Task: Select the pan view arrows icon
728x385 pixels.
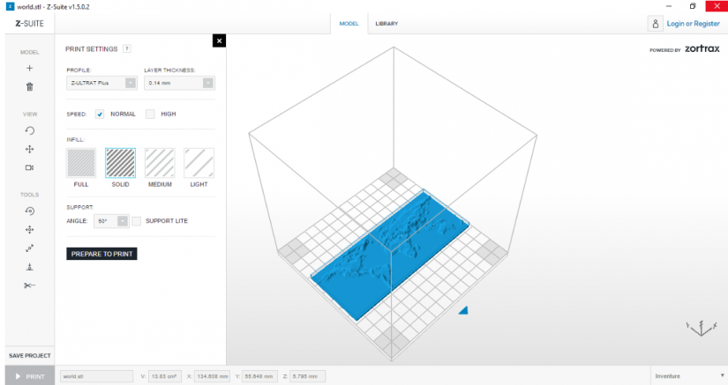Action: tap(30, 149)
